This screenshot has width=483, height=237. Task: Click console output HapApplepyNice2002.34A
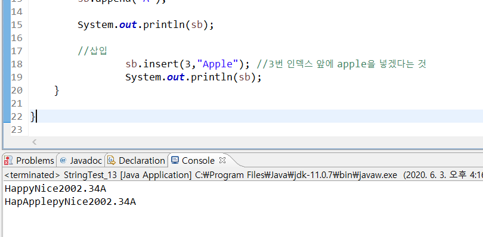pos(70,202)
